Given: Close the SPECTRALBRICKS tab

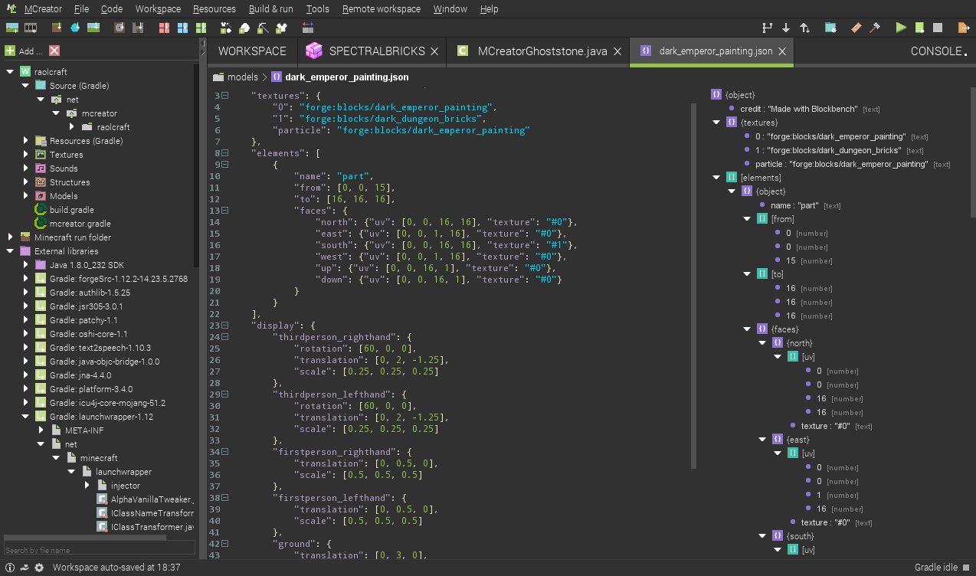Looking at the screenshot, I should pos(434,51).
